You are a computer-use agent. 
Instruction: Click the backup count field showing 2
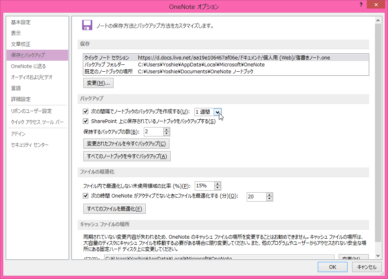coord(154,132)
